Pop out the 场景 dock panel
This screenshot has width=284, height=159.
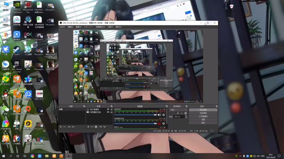[x=84, y=106]
